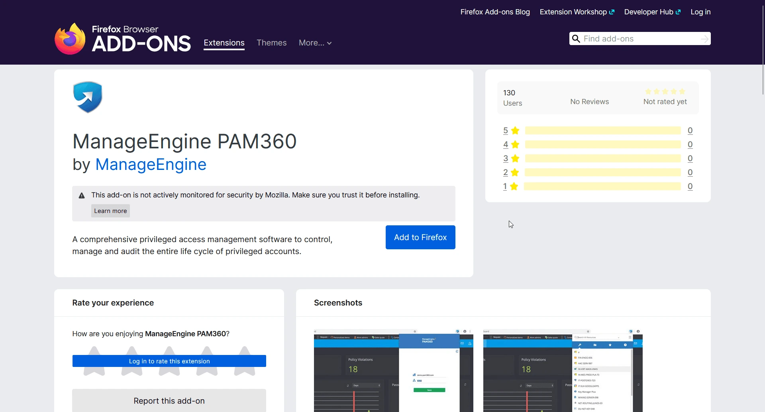Open the Extensions tab

coord(224,43)
